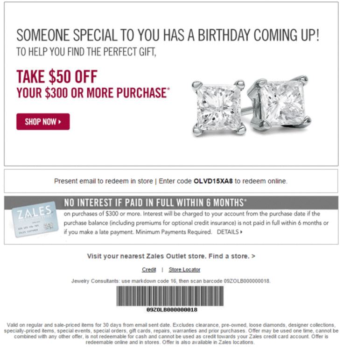Click the promo code OLVD15XA8
This screenshot has width=343, height=349.
(213, 181)
